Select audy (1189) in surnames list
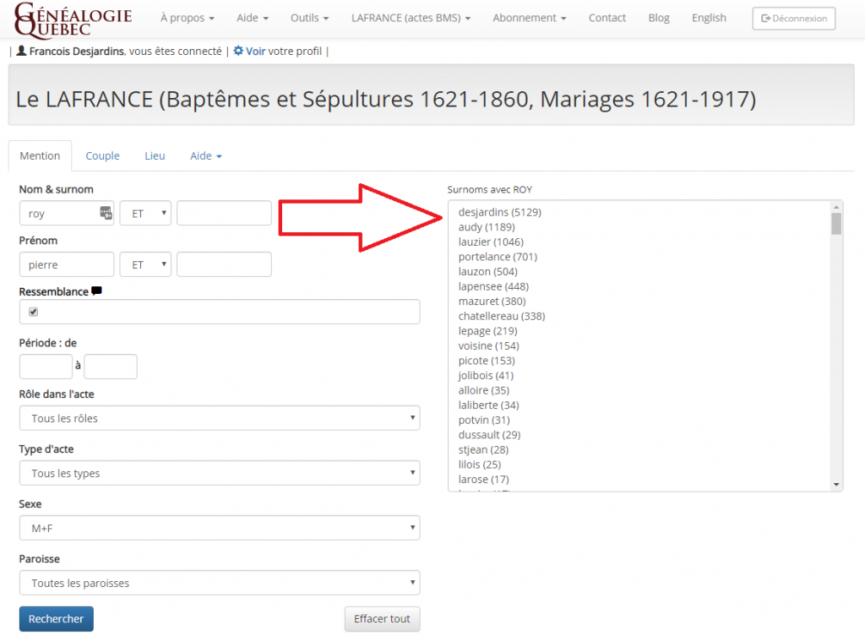Screen dimensions: 865x636 (487, 227)
